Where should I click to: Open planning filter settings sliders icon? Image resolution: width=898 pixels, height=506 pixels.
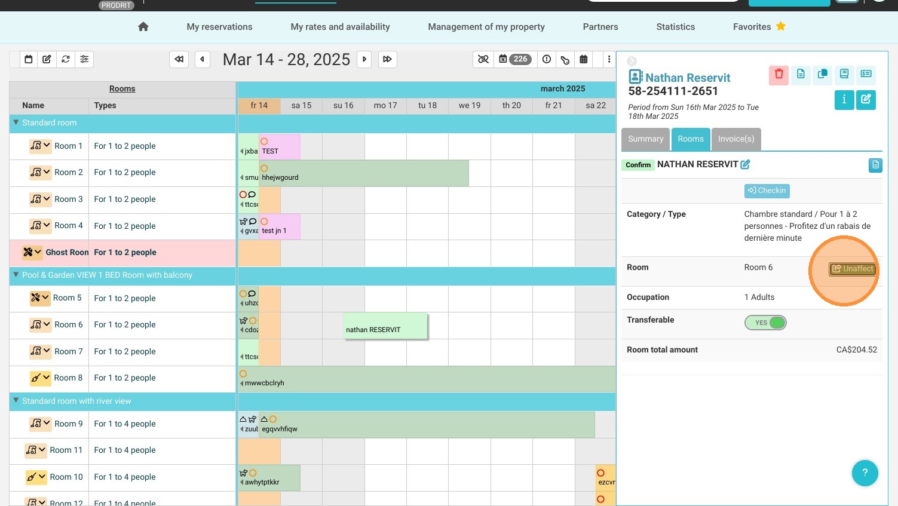[84, 59]
